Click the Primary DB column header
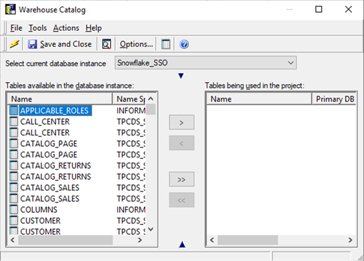 pos(334,99)
